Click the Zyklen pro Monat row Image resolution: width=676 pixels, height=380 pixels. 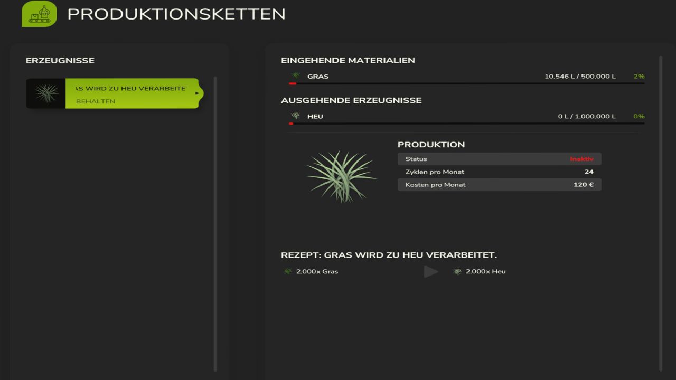pyautogui.click(x=499, y=172)
